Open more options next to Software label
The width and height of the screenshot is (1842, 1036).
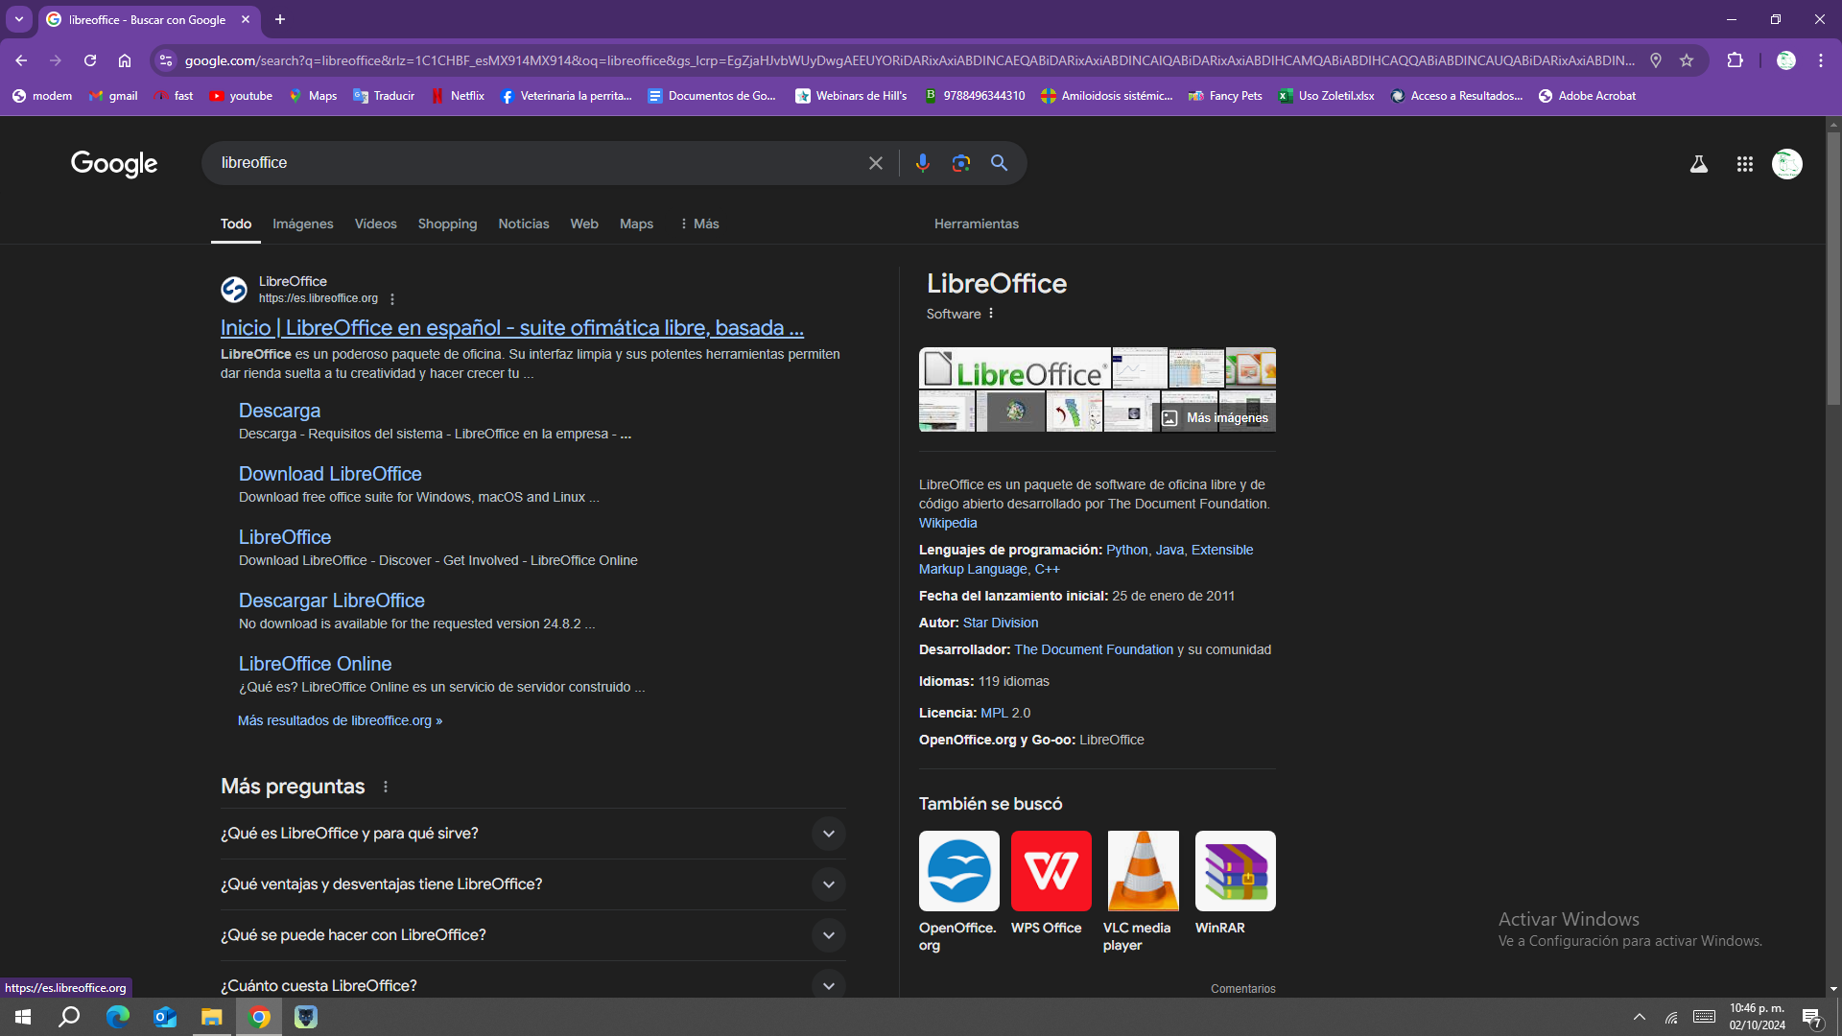point(991,314)
